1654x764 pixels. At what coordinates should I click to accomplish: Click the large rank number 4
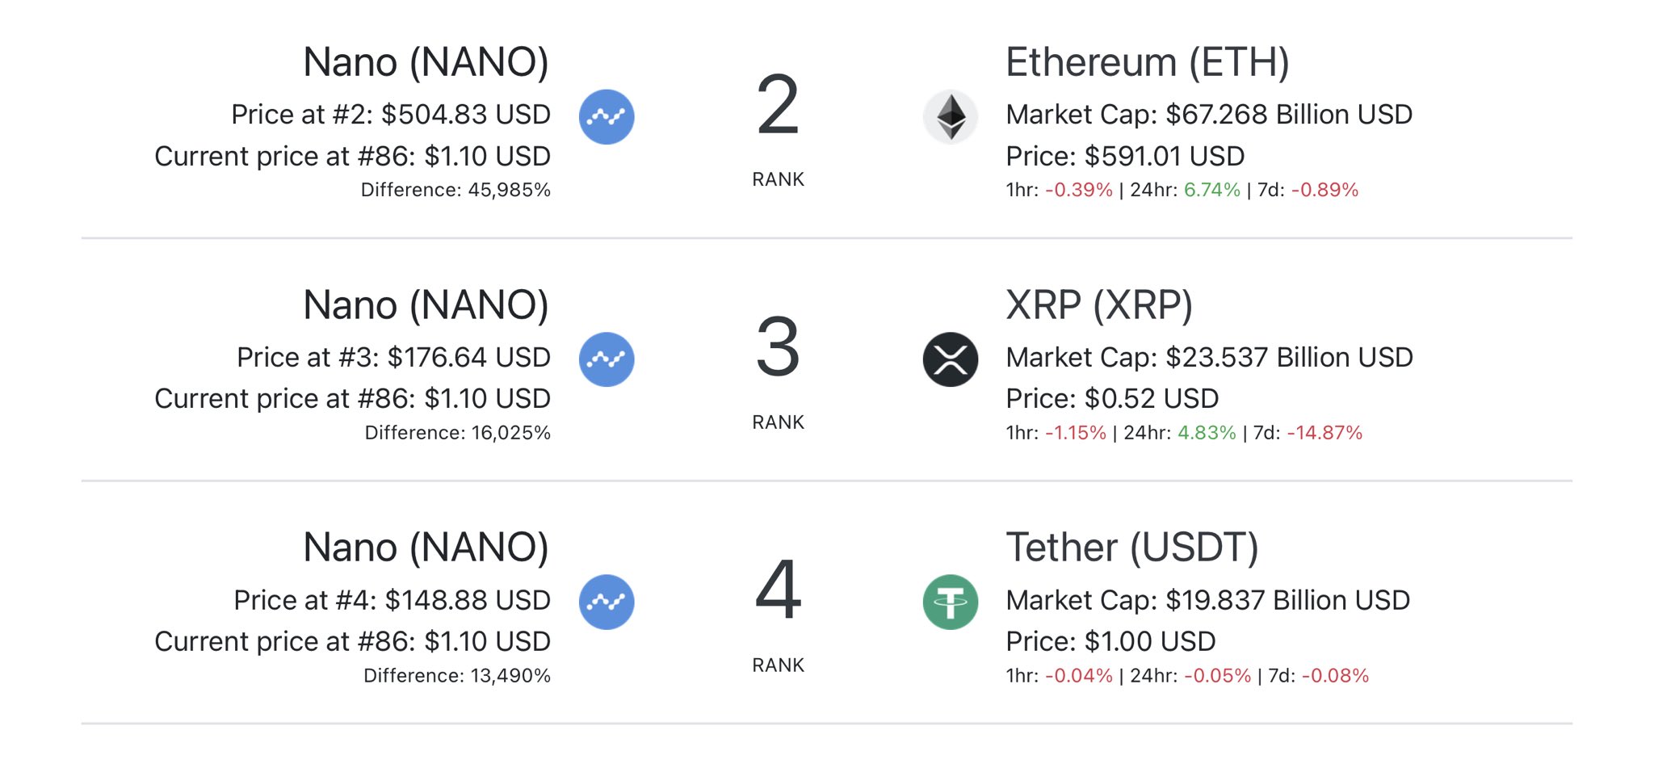pyautogui.click(x=778, y=590)
